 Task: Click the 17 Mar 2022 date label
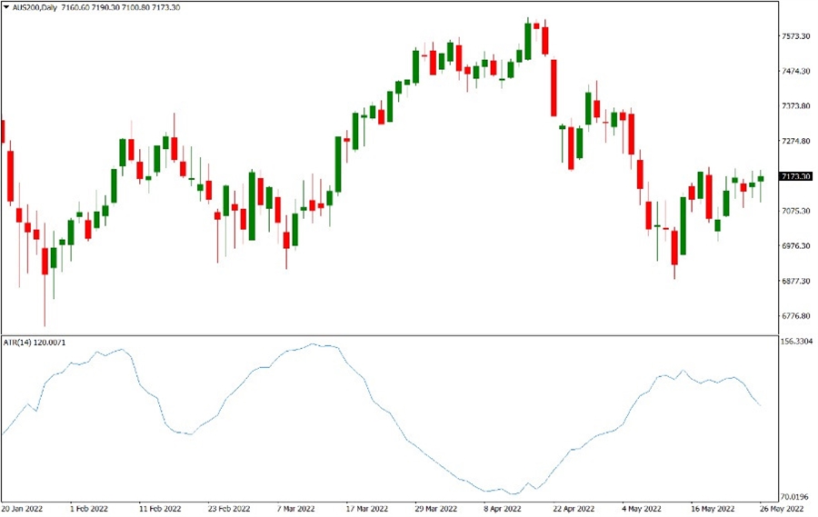click(370, 509)
